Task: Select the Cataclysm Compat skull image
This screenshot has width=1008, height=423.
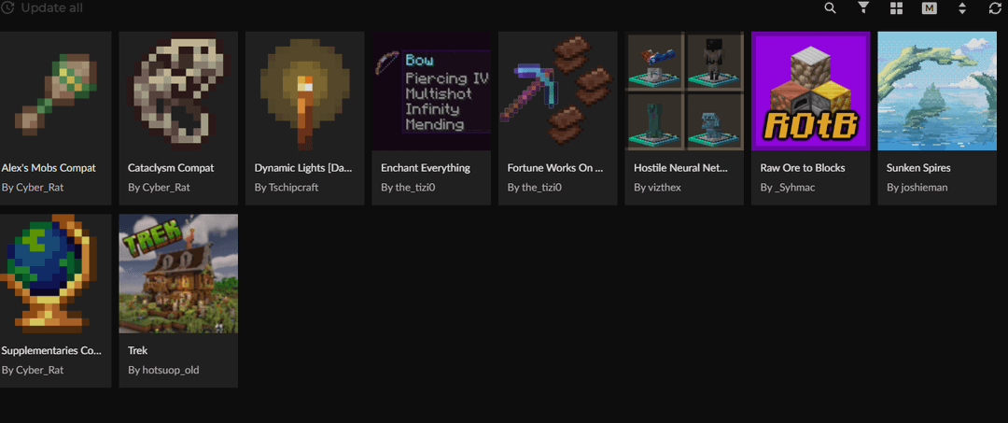Action: pos(178,92)
